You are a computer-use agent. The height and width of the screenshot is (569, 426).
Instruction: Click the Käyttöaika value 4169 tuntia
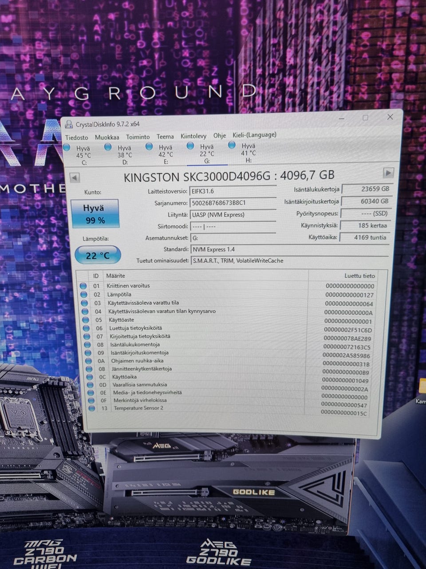pos(364,237)
